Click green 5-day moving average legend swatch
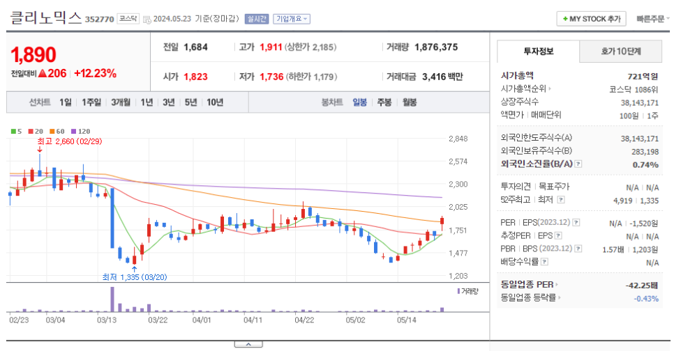Viewport: 674px width, 351px height. [14, 132]
